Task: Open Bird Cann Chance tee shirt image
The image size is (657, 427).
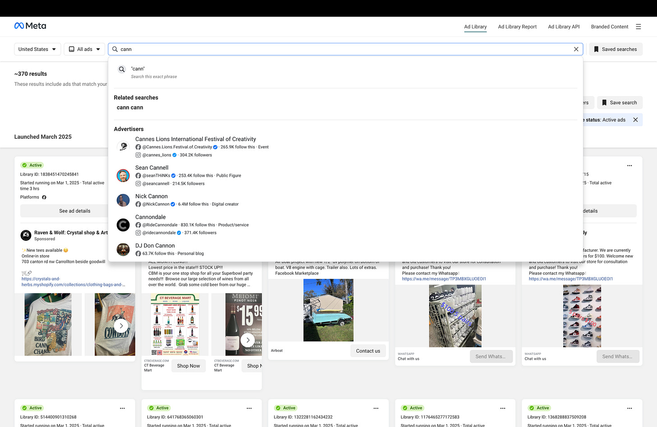Action: pos(48,324)
